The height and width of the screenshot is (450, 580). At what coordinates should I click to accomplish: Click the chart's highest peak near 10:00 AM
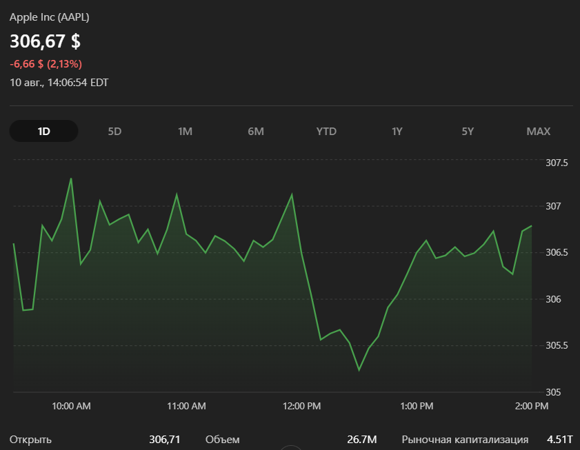71,178
